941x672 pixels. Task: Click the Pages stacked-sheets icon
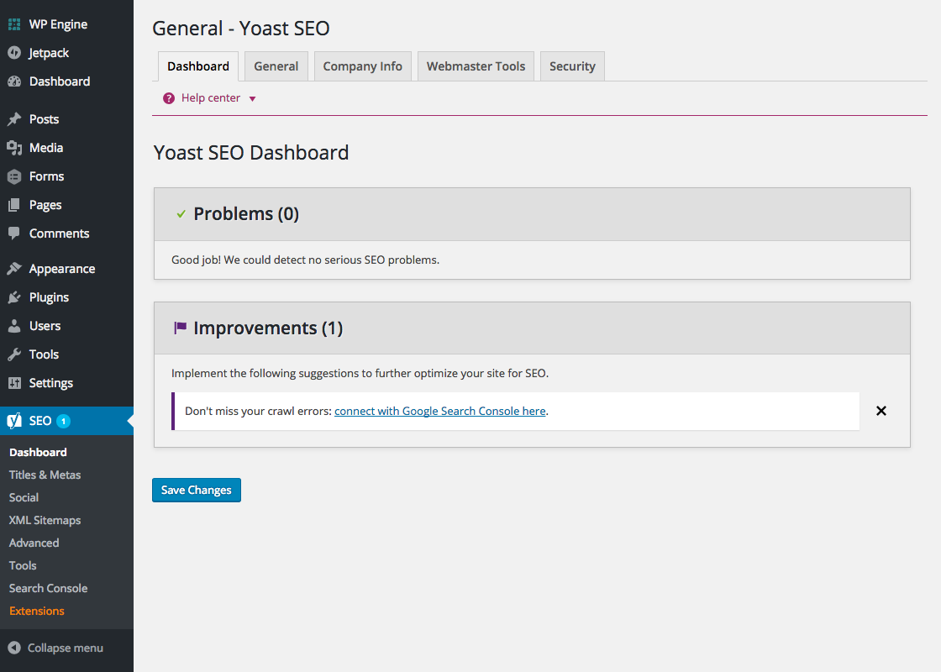(14, 205)
